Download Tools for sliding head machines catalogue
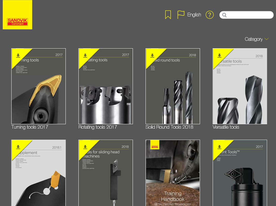This screenshot has width=276, height=206. click(x=85, y=147)
